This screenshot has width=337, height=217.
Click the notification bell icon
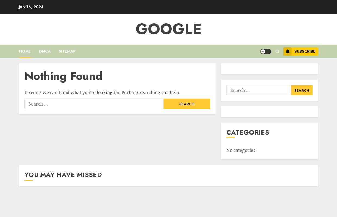[288, 51]
